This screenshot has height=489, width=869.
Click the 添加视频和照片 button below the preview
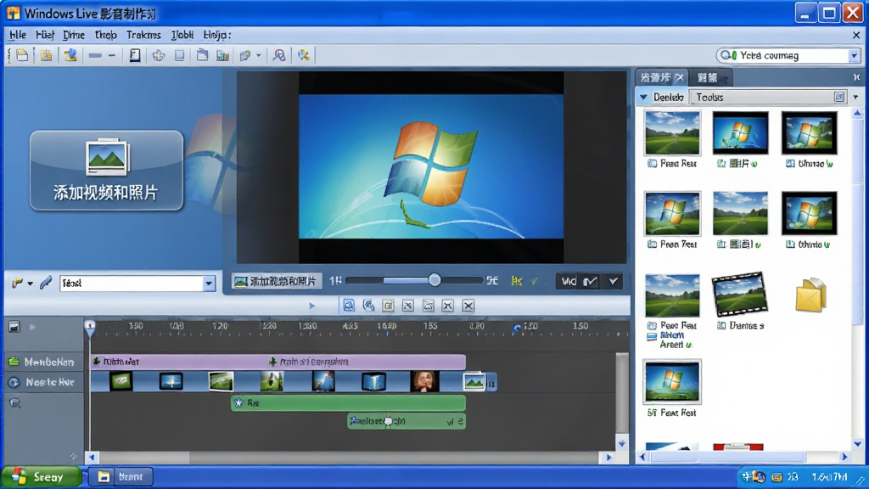tap(276, 282)
